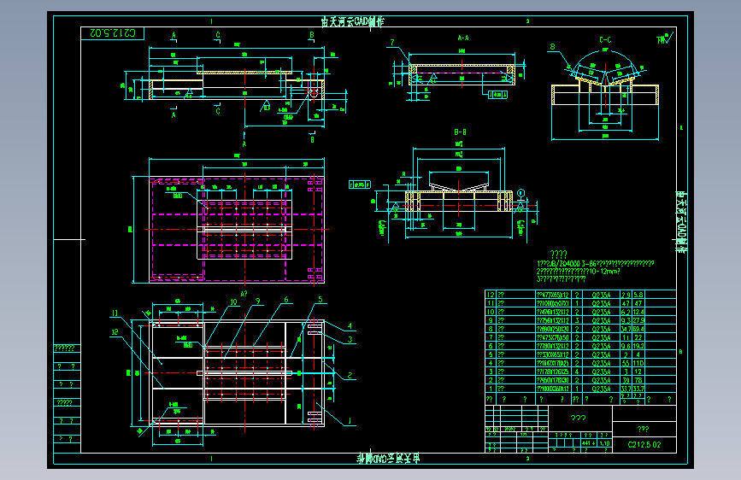Select the upside-down C212.5.02 box at top-left
Viewport: 741px width, 480px height.
tap(113, 33)
